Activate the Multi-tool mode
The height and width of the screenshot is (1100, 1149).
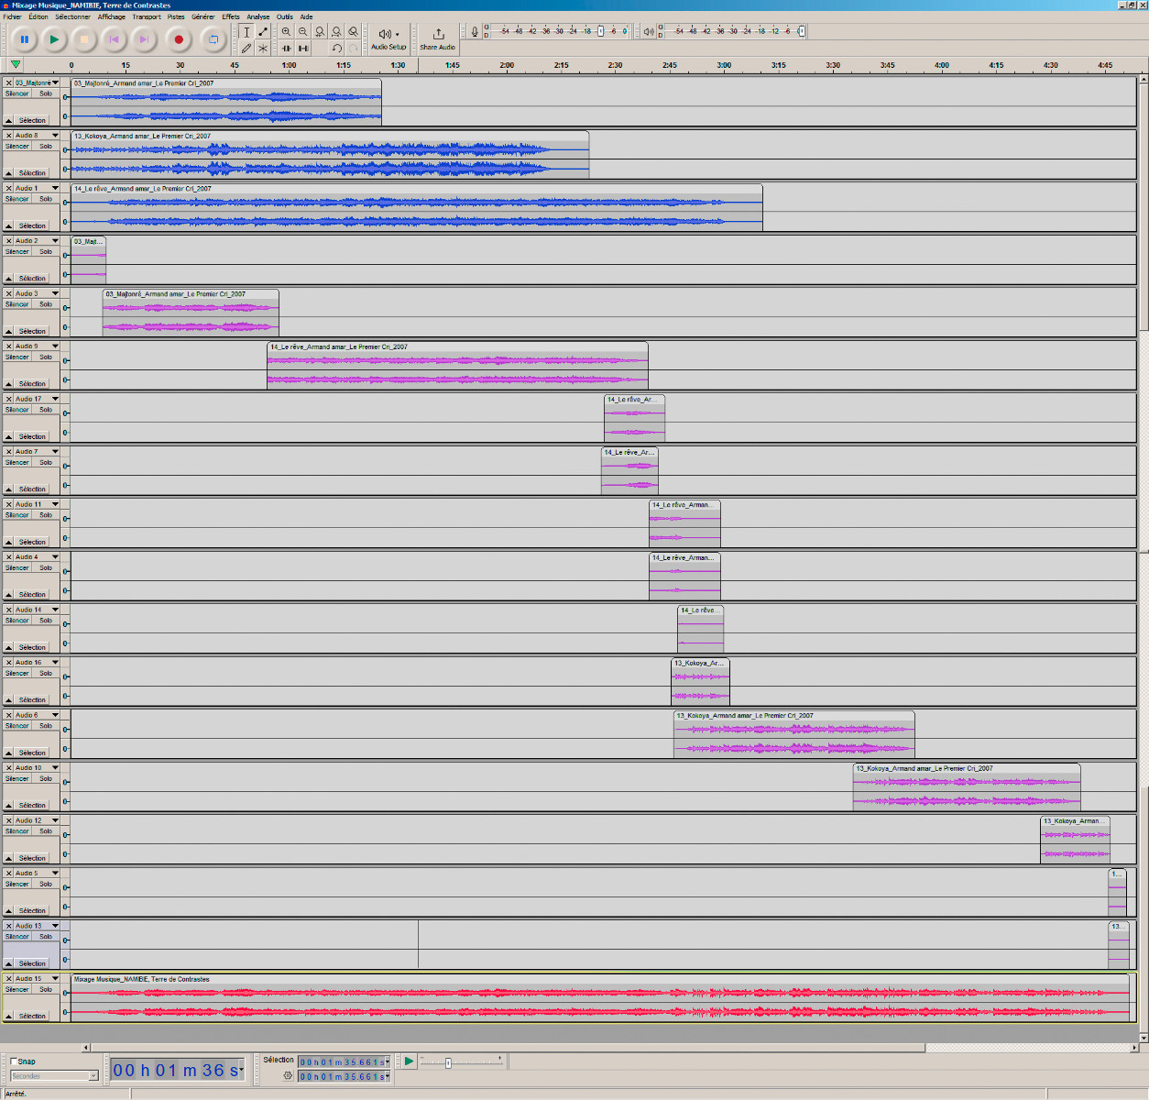[x=263, y=48]
